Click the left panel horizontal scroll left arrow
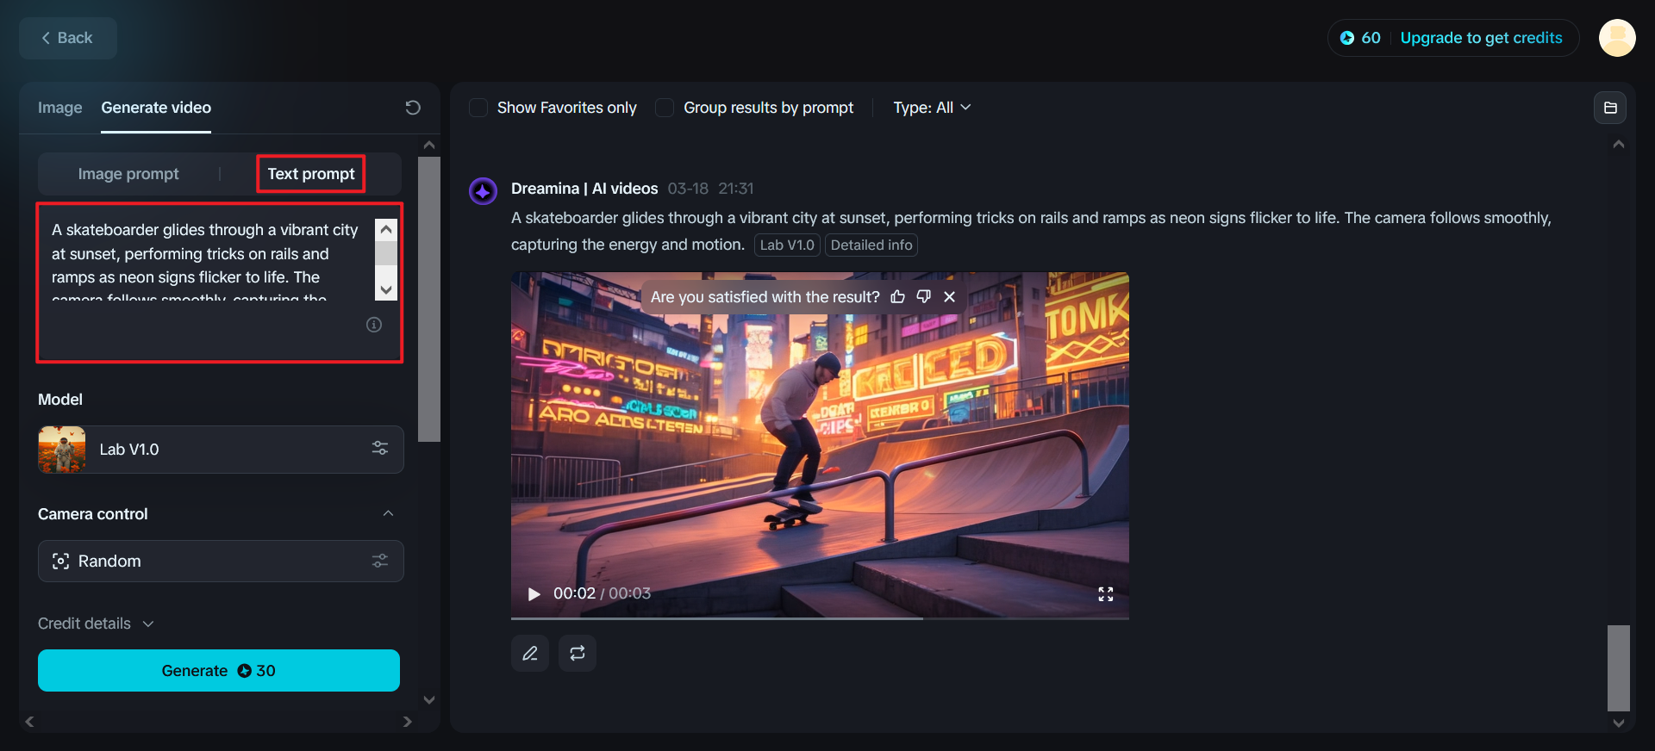Viewport: 1655px width, 751px height. (x=29, y=722)
